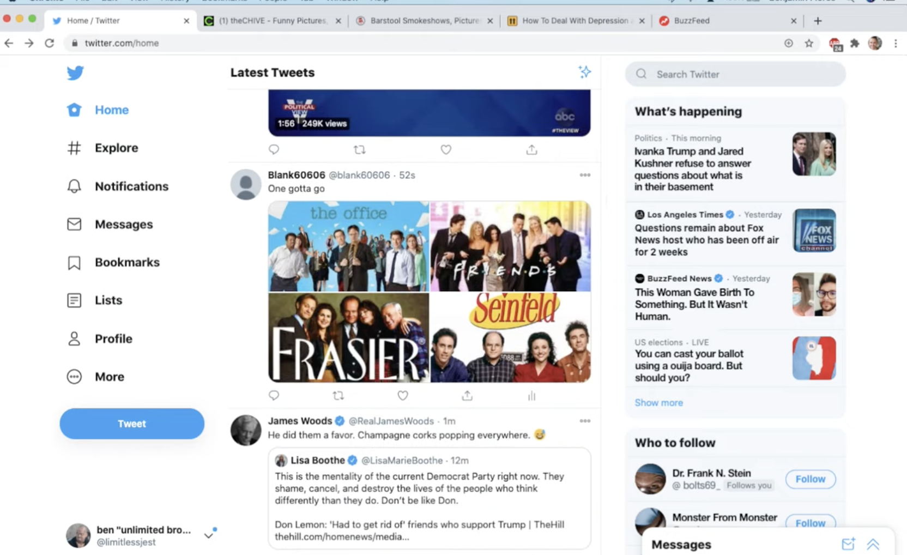This screenshot has width=907, height=555.
Task: Open the Friends image
Action: [511, 246]
